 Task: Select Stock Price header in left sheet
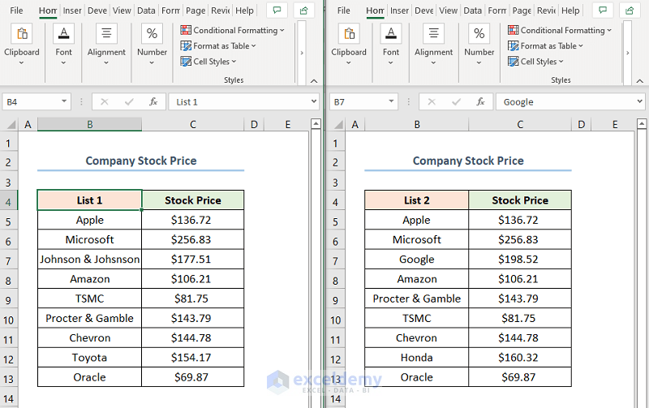click(193, 200)
